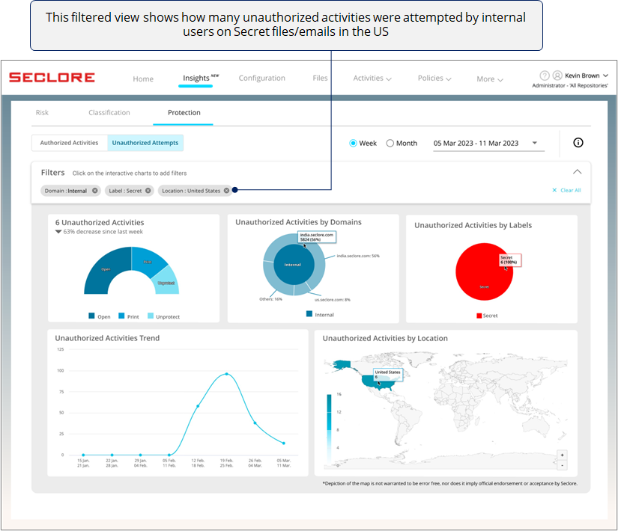Click the Alaska region on map
618x531 pixels.
(x=342, y=365)
